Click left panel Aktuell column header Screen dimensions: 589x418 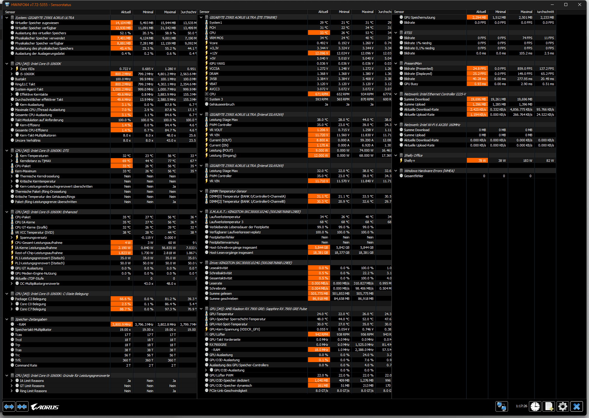click(122, 12)
